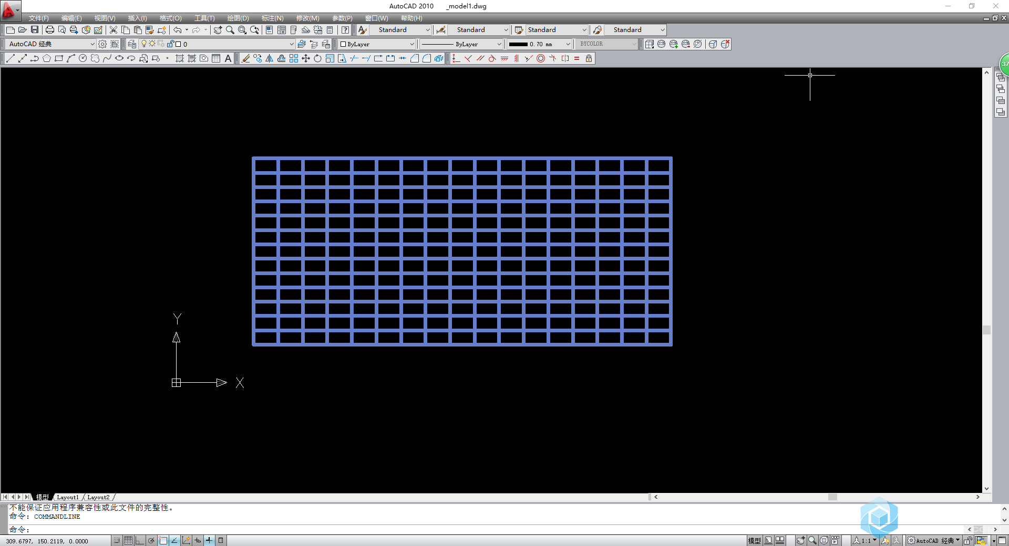Click AutoCAD 经典 workspace switcher in status bar
The width and height of the screenshot is (1009, 546).
(x=934, y=540)
